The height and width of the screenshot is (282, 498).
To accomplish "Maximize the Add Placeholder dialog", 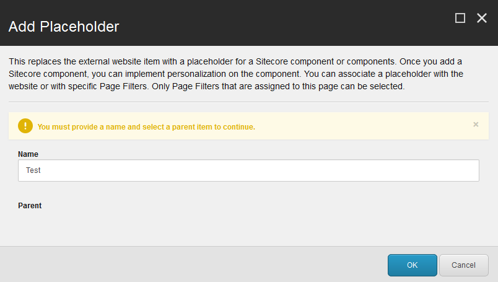I will [460, 19].
